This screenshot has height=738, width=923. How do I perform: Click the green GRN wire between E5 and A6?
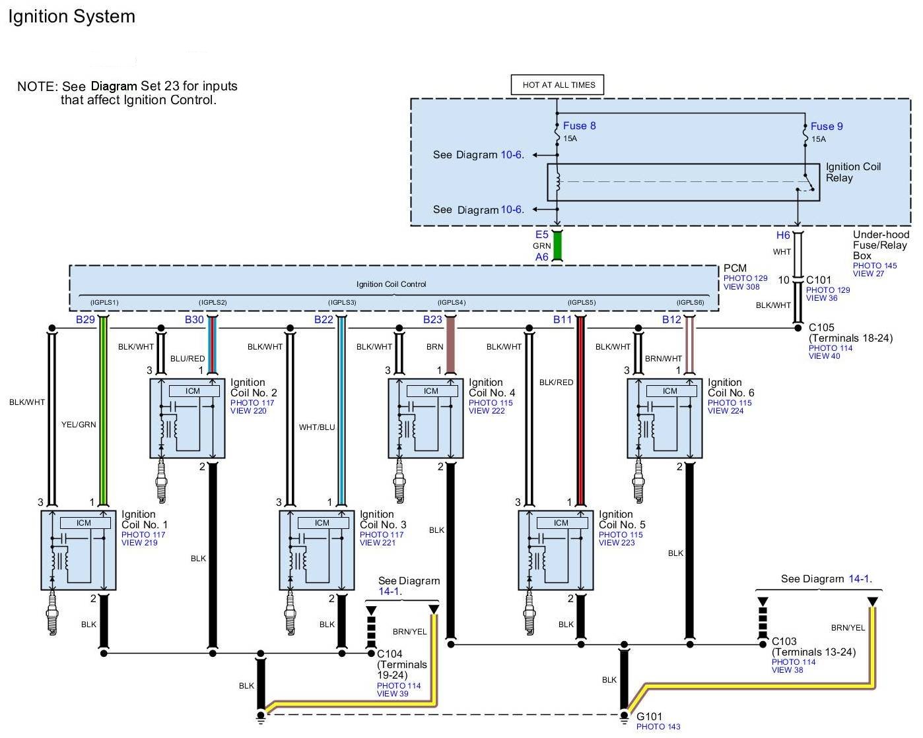[557, 246]
